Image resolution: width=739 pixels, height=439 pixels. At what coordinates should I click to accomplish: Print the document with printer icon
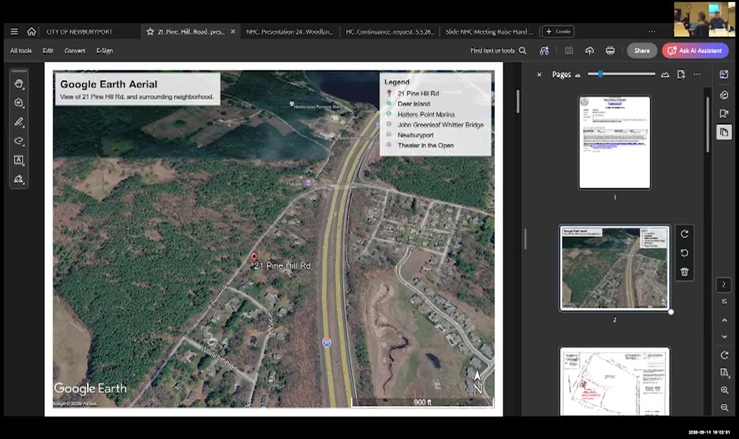point(610,51)
